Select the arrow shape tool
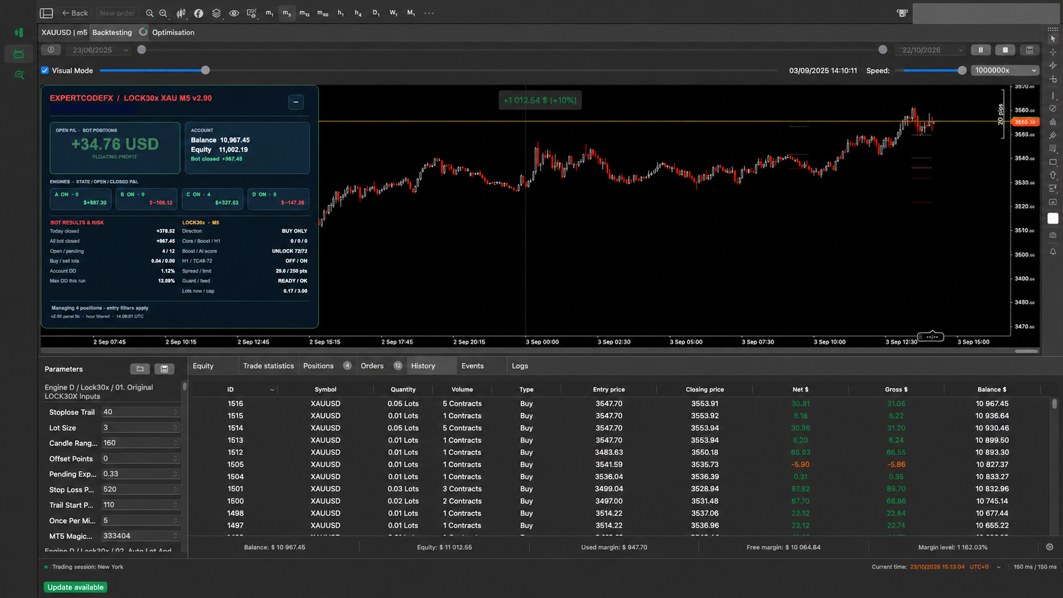Viewport: 1063px width, 598px height. [x=1053, y=175]
